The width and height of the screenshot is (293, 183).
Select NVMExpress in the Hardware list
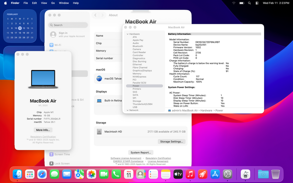139,77
